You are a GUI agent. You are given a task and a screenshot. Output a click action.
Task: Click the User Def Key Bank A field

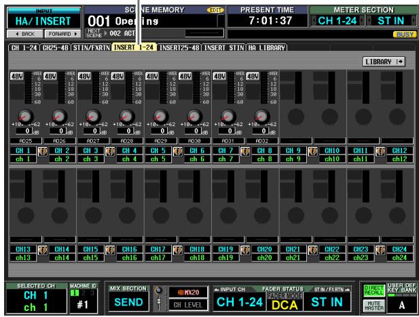coord(401,305)
